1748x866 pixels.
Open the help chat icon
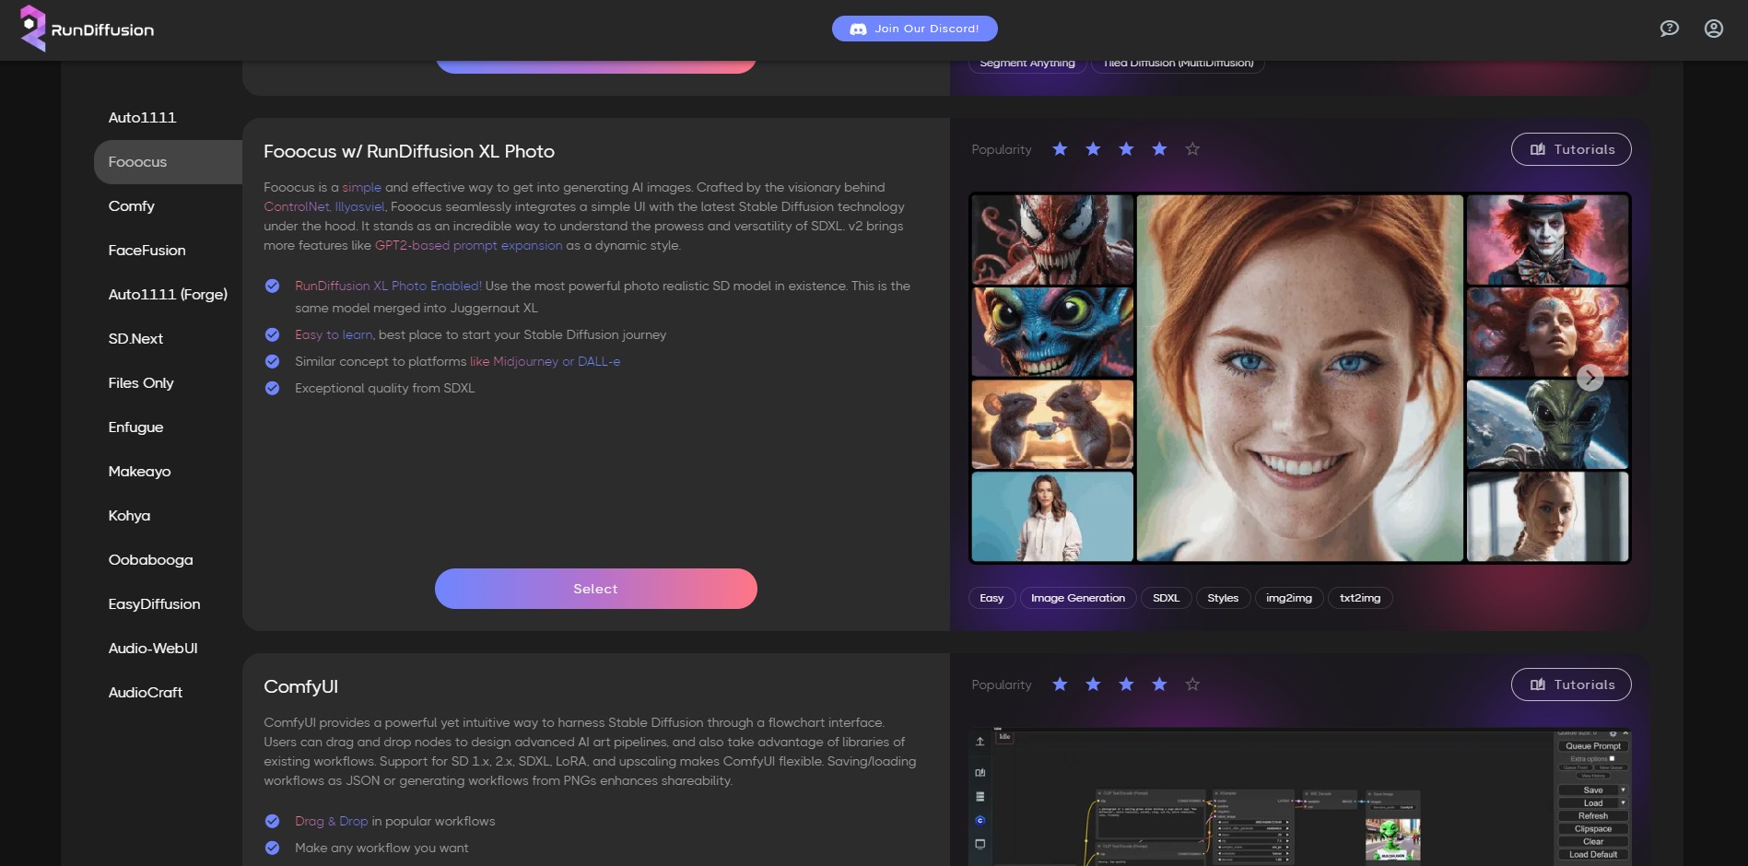tap(1669, 29)
